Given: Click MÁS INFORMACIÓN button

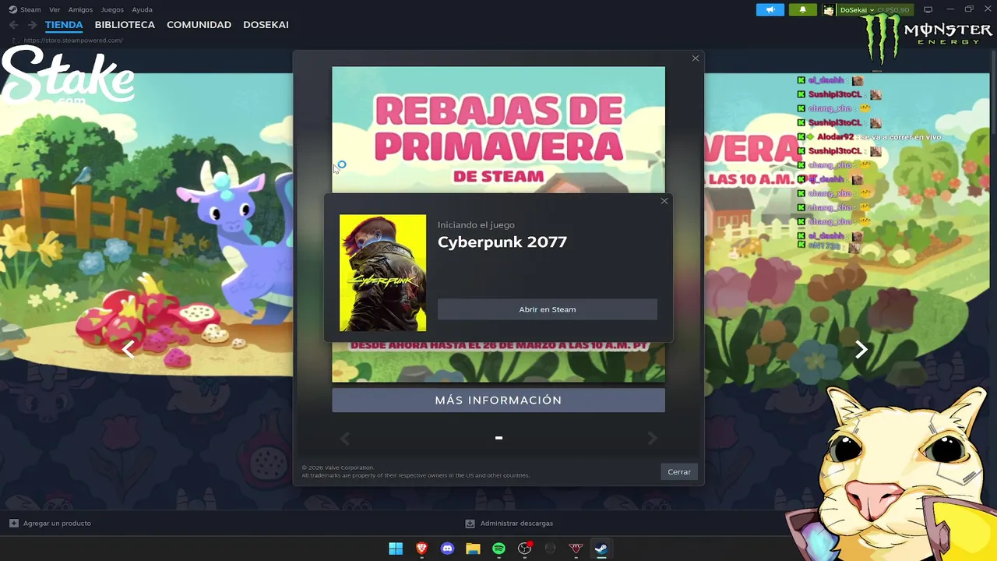Looking at the screenshot, I should (x=498, y=400).
